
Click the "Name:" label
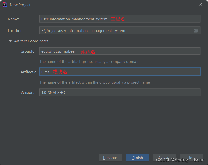[x=13, y=19]
